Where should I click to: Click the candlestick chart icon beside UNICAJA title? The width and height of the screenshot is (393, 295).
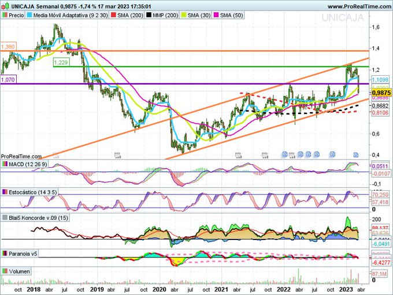(5, 6)
